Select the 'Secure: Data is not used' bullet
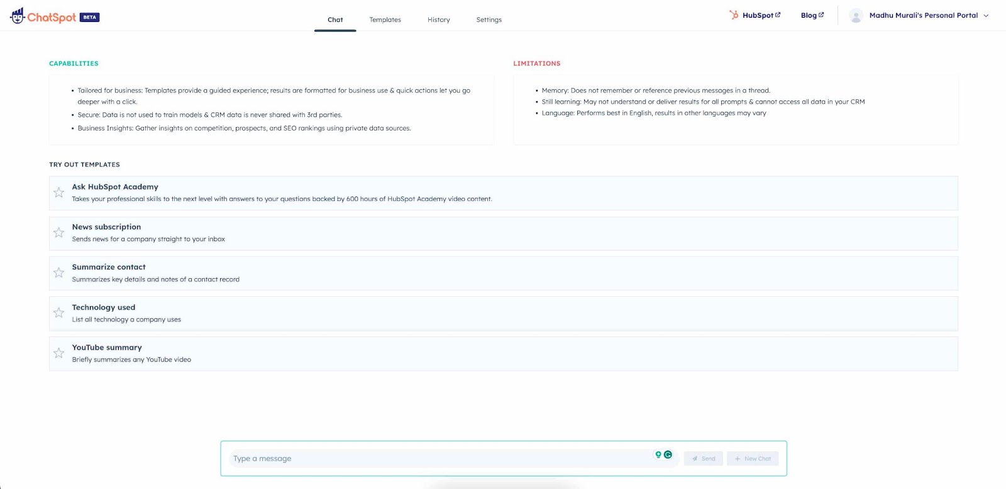This screenshot has height=489, width=1006. pos(210,115)
